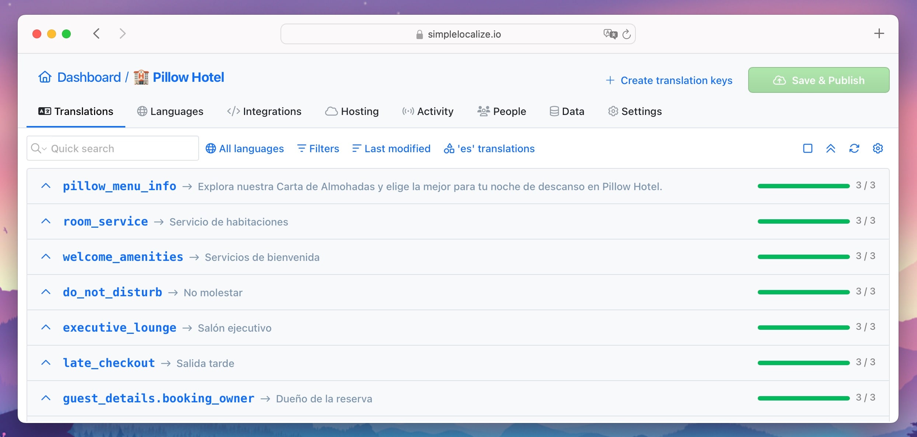Collapse the pillow_menu_info row chevron

[x=46, y=186]
